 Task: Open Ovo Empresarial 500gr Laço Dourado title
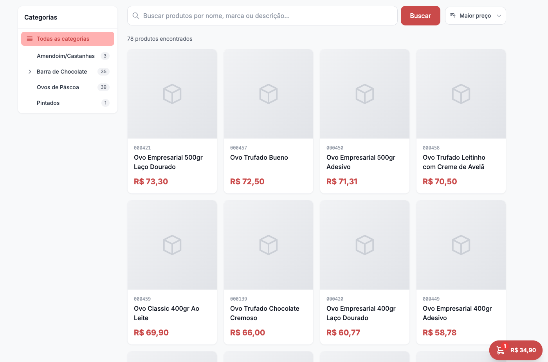(x=168, y=162)
